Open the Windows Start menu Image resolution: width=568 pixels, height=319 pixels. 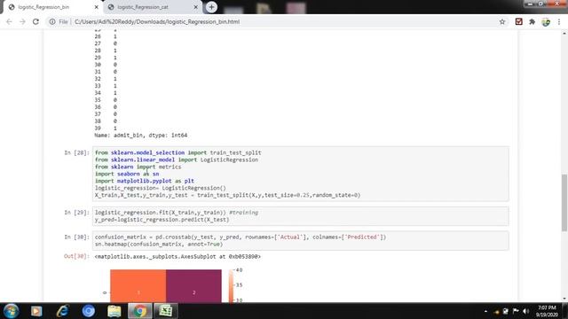(x=11, y=311)
